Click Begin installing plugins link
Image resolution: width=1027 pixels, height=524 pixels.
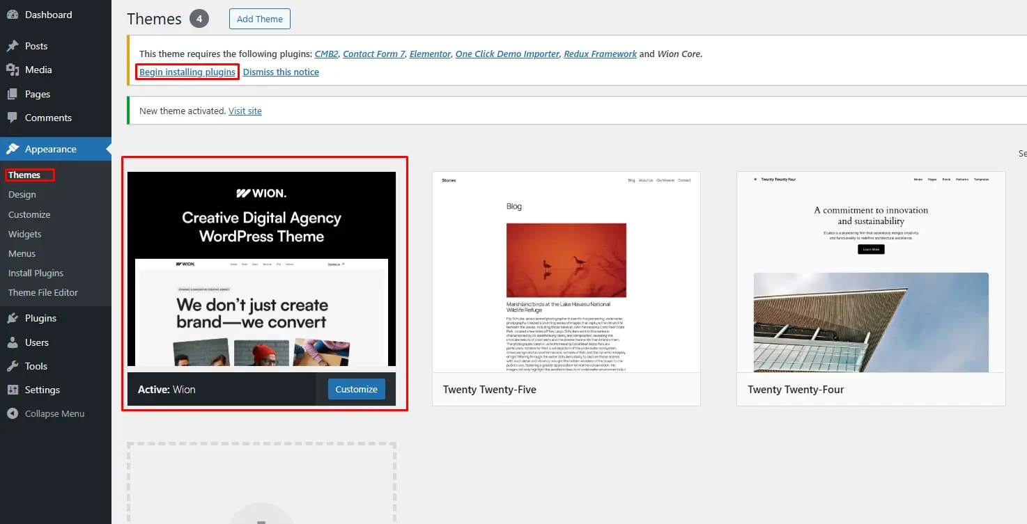pos(187,72)
